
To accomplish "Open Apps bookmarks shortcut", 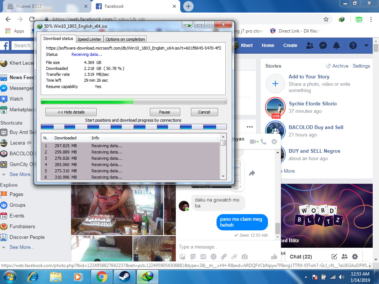I will (x=15, y=31).
